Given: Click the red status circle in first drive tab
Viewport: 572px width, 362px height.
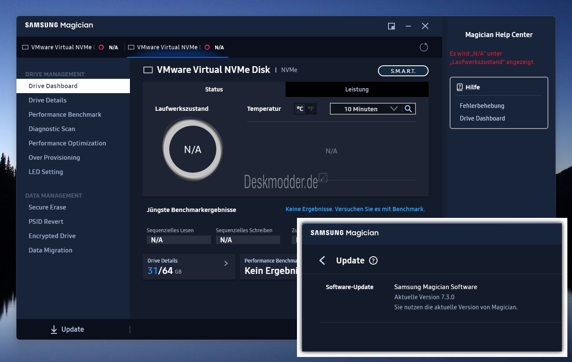Looking at the screenshot, I should click(101, 48).
